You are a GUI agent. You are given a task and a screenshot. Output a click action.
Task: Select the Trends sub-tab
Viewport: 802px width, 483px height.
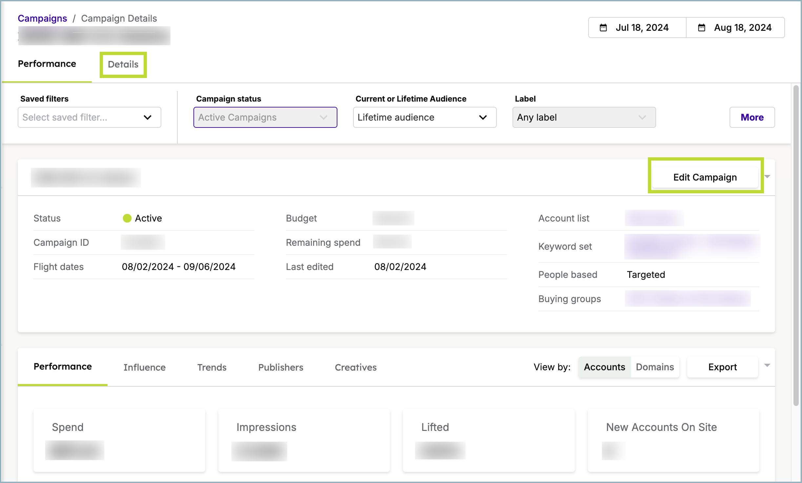coord(212,367)
